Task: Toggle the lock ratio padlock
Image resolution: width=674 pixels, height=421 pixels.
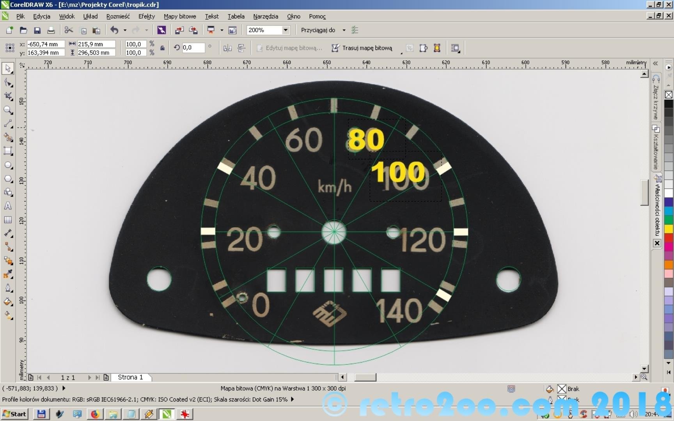Action: click(162, 48)
